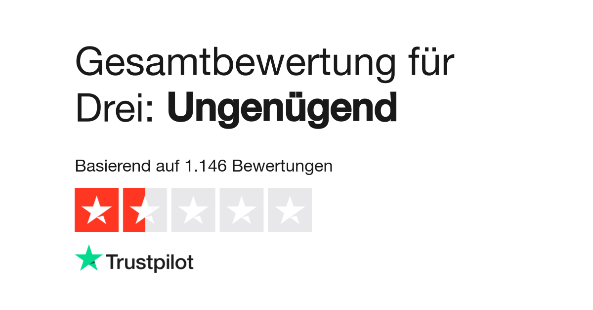Choose the fourth grey rating star

point(242,210)
